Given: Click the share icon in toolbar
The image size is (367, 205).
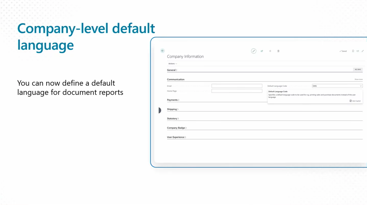Looking at the screenshot, I should pos(262,51).
